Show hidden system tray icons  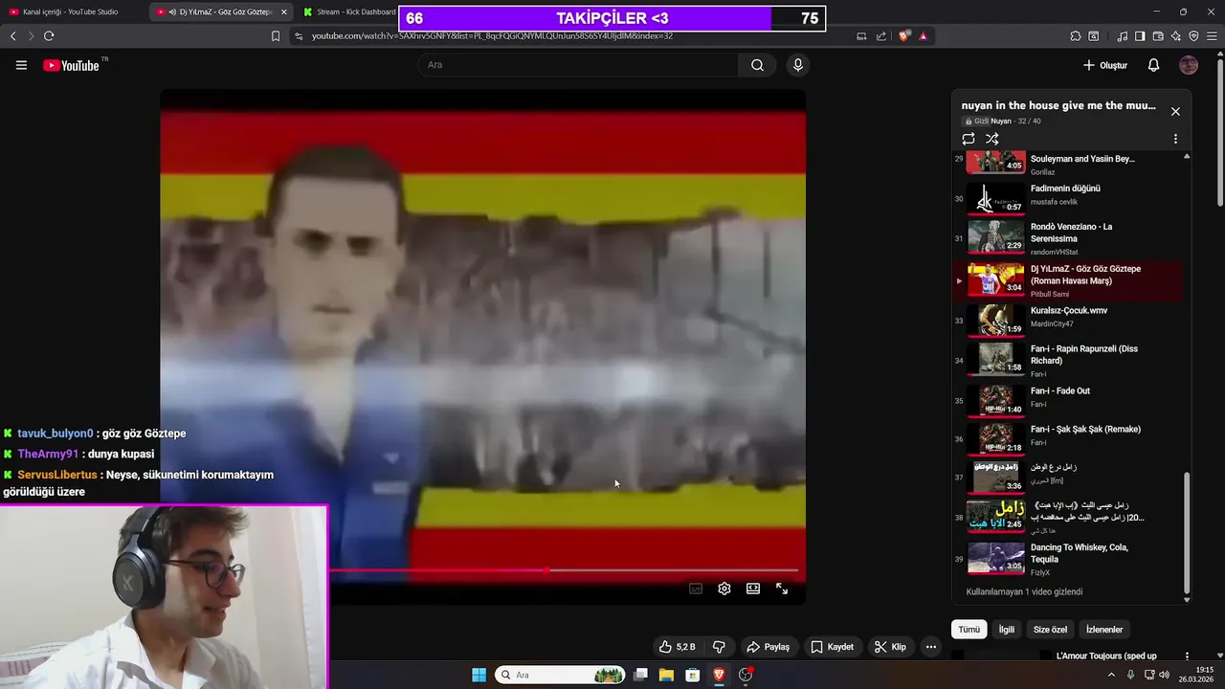tap(1111, 675)
